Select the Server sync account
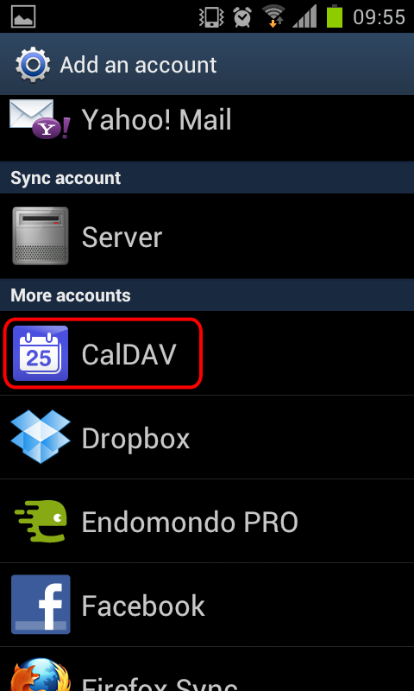Viewport: 414px width, 691px height. (207, 236)
